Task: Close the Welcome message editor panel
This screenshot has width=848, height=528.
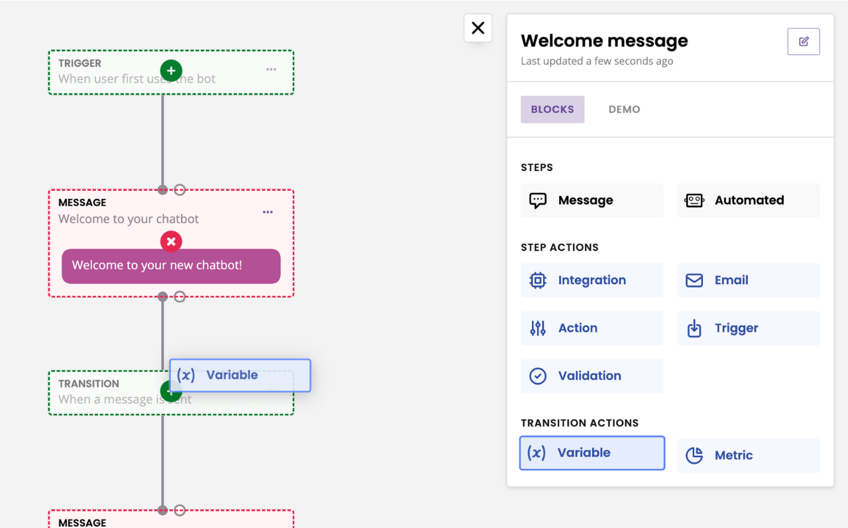Action: tap(478, 28)
